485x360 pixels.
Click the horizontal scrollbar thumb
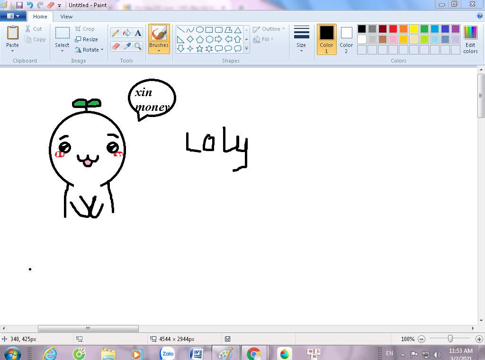point(88,328)
